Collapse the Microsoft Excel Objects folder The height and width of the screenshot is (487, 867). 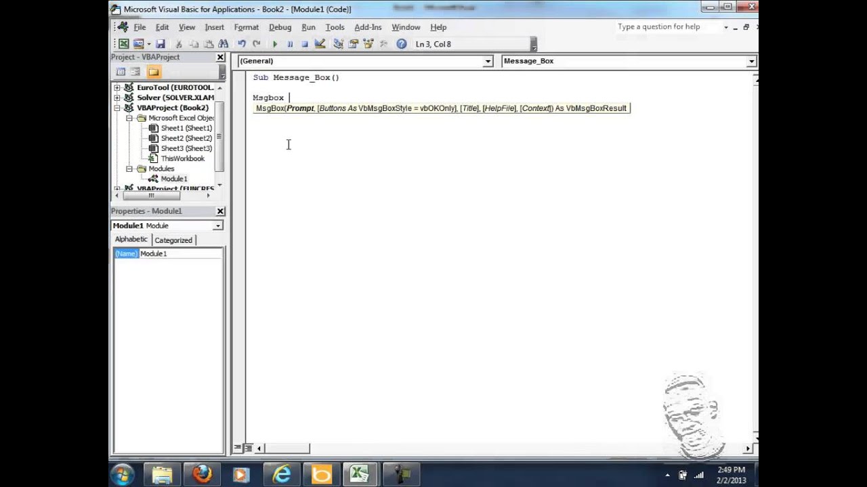tap(129, 118)
